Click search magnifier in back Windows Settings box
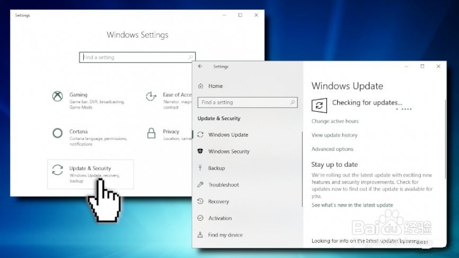 [x=191, y=57]
